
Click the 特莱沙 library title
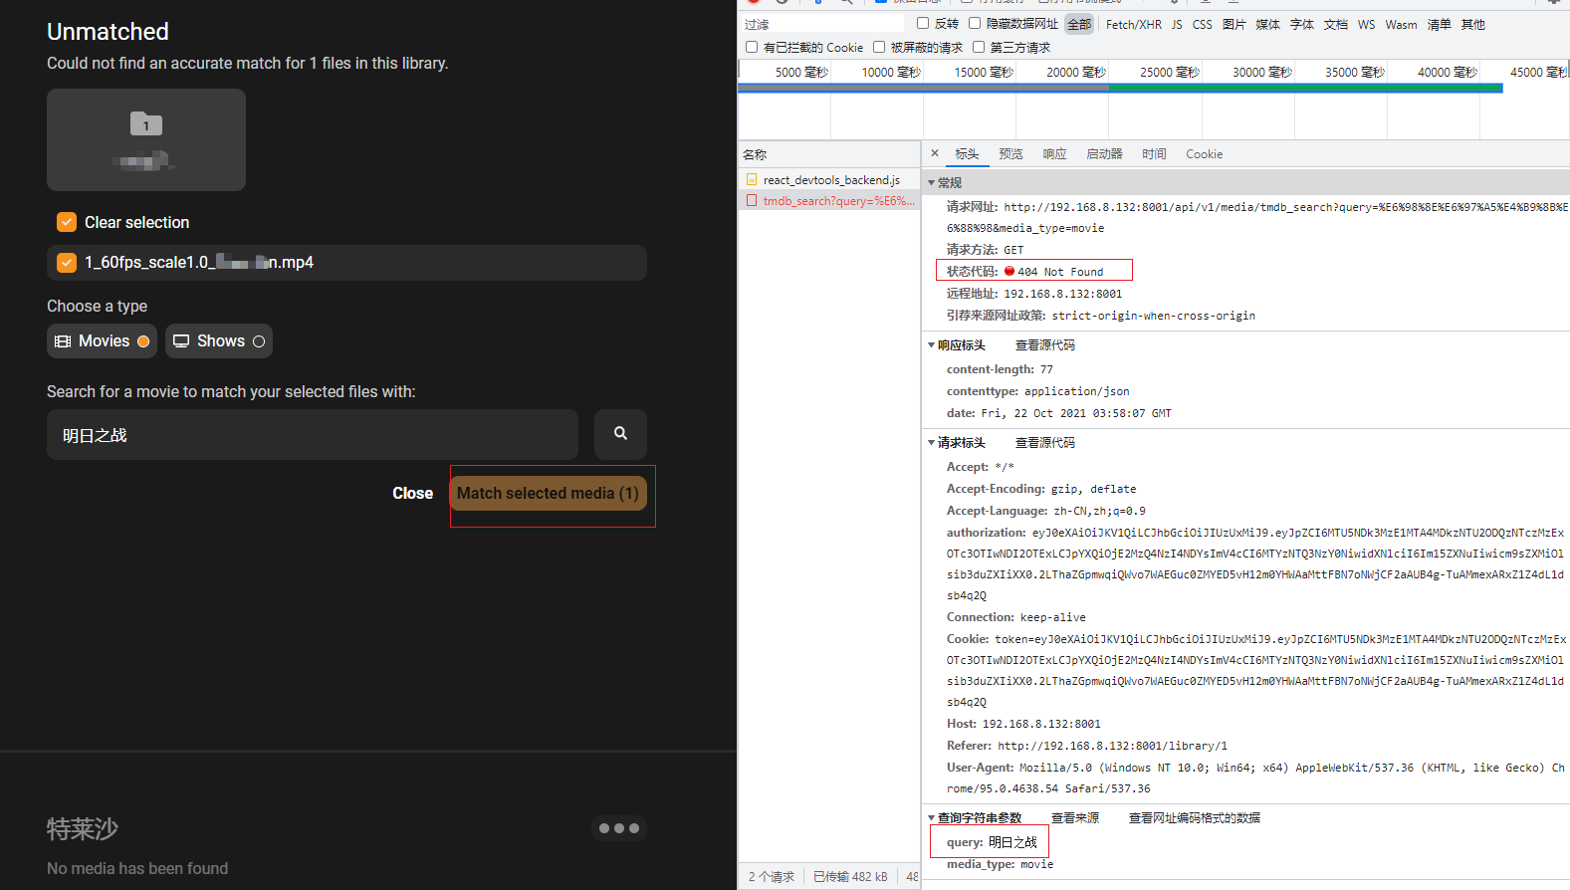coord(83,828)
